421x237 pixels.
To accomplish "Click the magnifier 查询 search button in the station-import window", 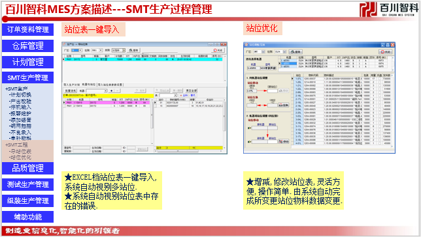I will (x=133, y=50).
